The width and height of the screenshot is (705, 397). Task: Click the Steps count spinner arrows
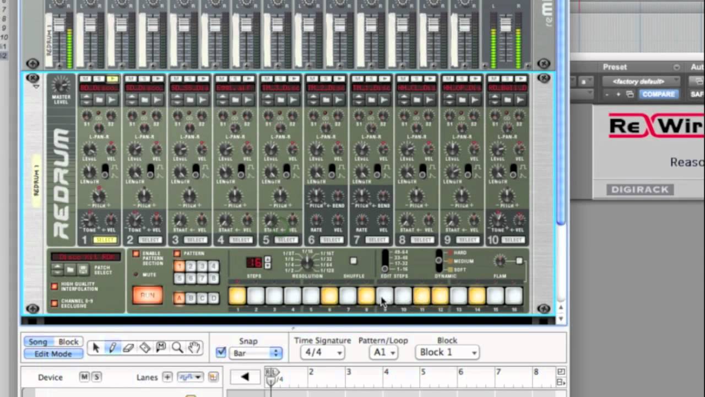tap(268, 262)
